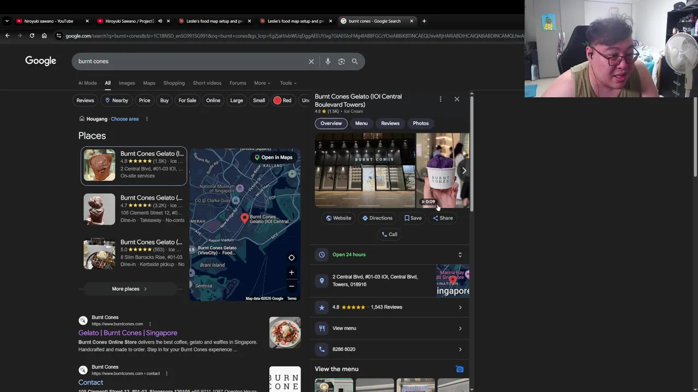Expand the Open 24 hours schedule
Screen dimensions: 698x392
(390, 255)
